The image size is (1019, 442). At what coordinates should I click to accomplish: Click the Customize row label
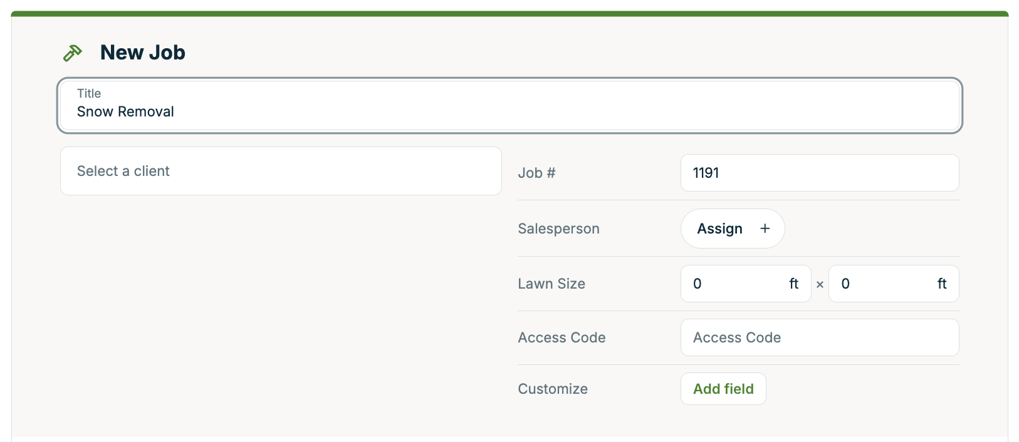[x=552, y=388]
